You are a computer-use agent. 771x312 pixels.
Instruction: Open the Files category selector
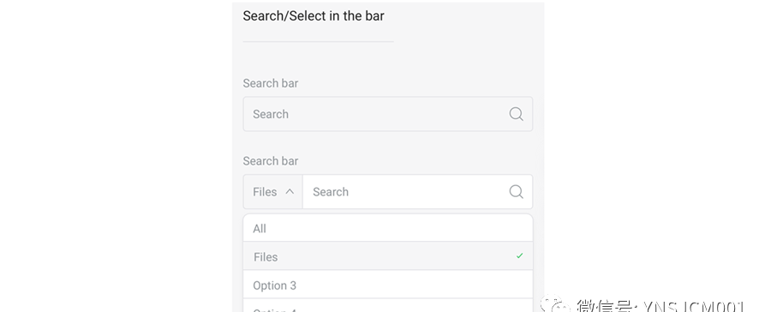tap(273, 192)
